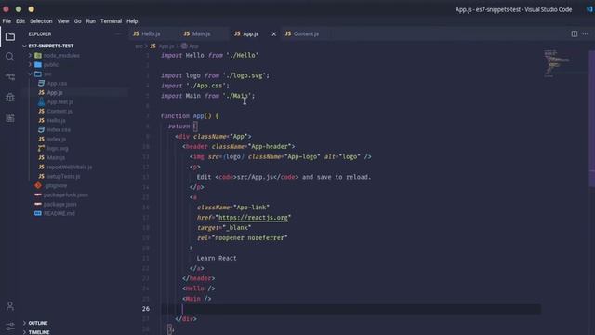
Task: Click the './logo.svg' import string
Action: click(x=245, y=75)
